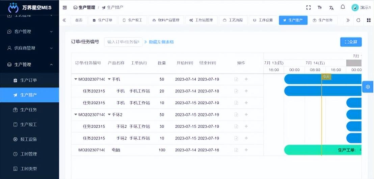Switch to the 工序设置 tab
This screenshot has height=179, width=374.
tap(263, 20)
